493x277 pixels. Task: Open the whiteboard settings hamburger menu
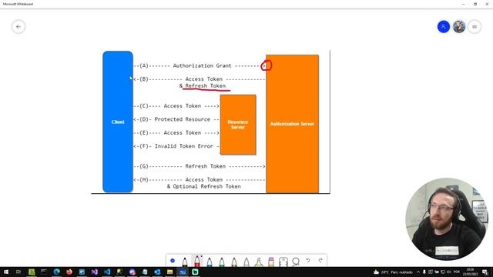[475, 27]
